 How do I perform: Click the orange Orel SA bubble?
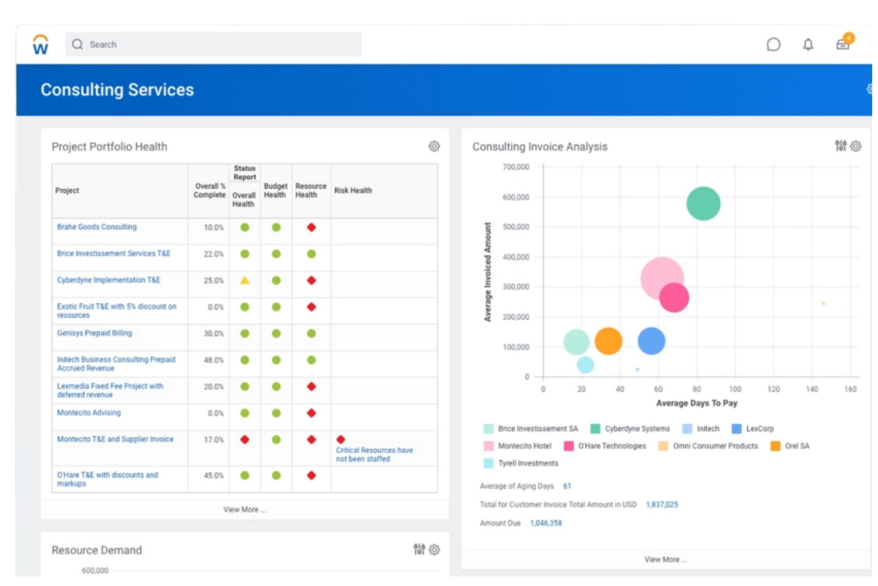[608, 341]
